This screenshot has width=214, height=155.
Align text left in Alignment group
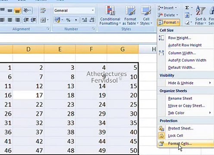click(3, 20)
